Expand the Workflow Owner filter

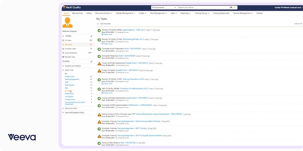[x=63, y=66]
